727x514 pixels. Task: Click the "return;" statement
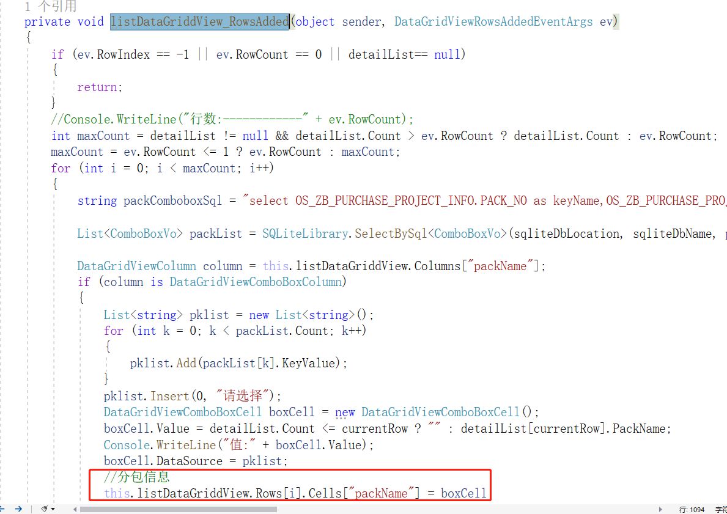(x=100, y=87)
